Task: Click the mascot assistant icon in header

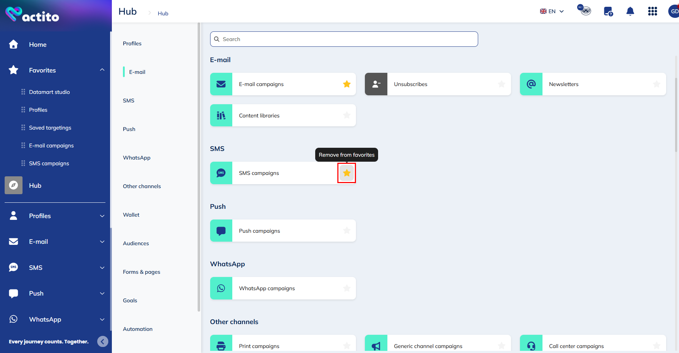Action: pyautogui.click(x=584, y=10)
